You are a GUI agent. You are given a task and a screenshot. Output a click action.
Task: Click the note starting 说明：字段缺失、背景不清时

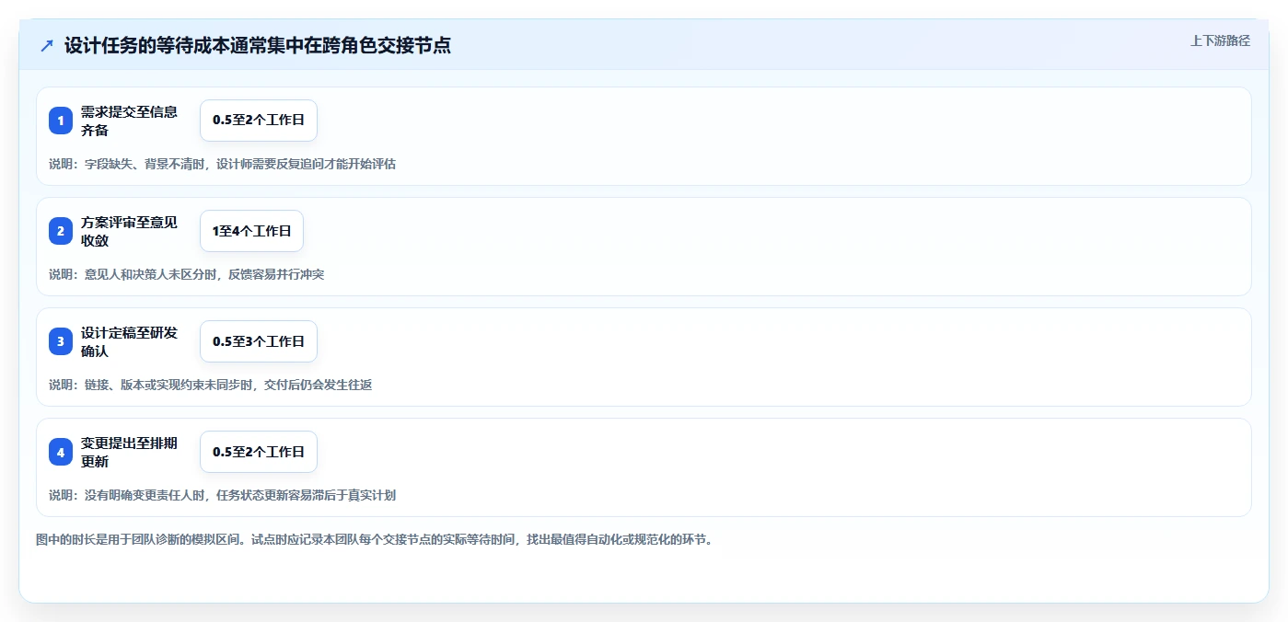click(222, 164)
